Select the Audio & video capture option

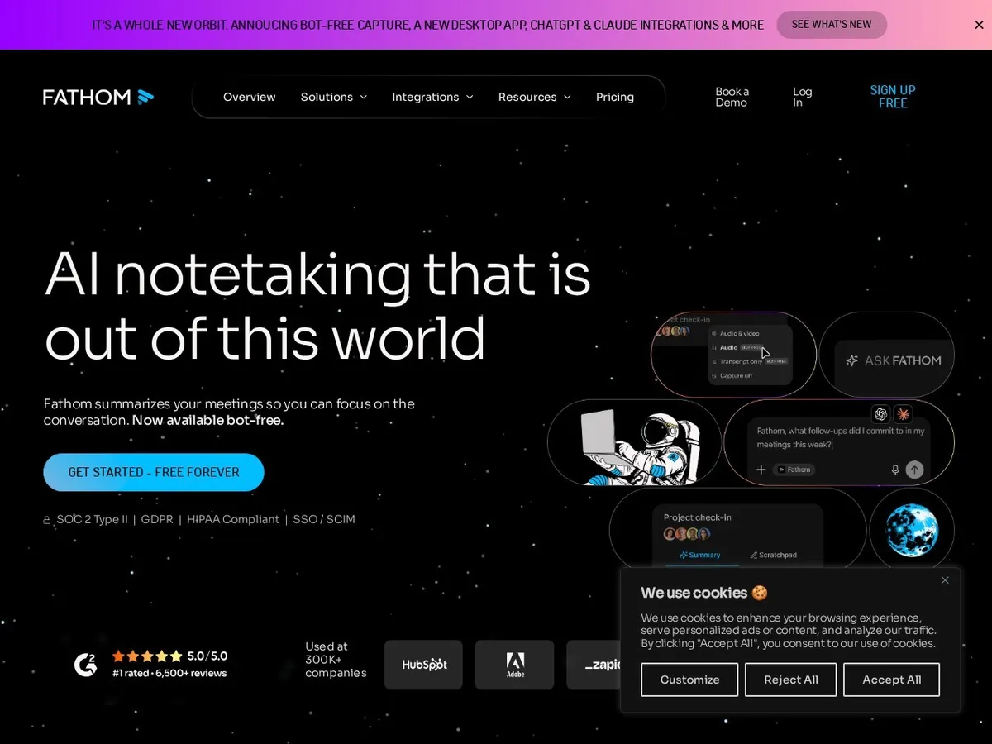735,333
